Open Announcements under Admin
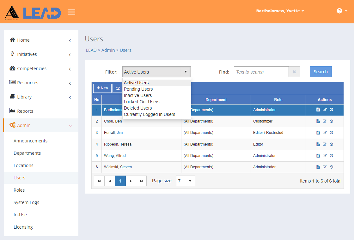 (x=30, y=141)
